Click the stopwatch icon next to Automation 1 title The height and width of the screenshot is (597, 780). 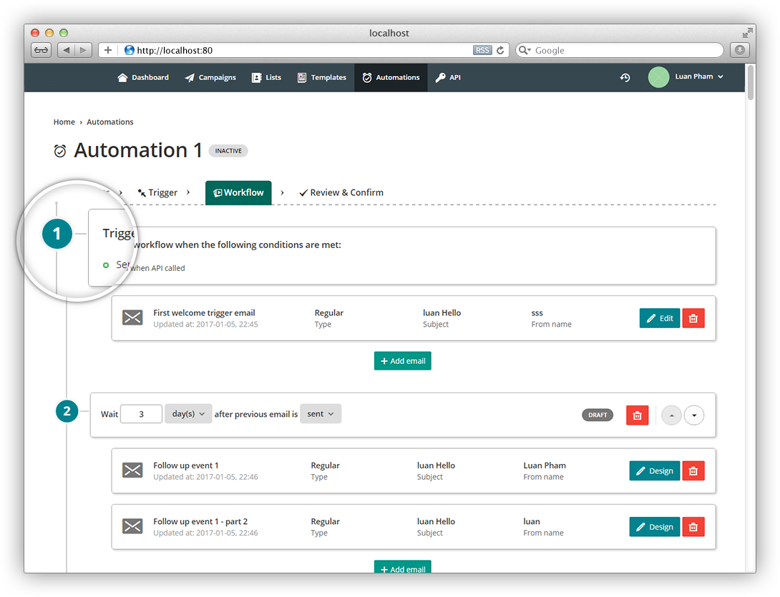point(60,150)
